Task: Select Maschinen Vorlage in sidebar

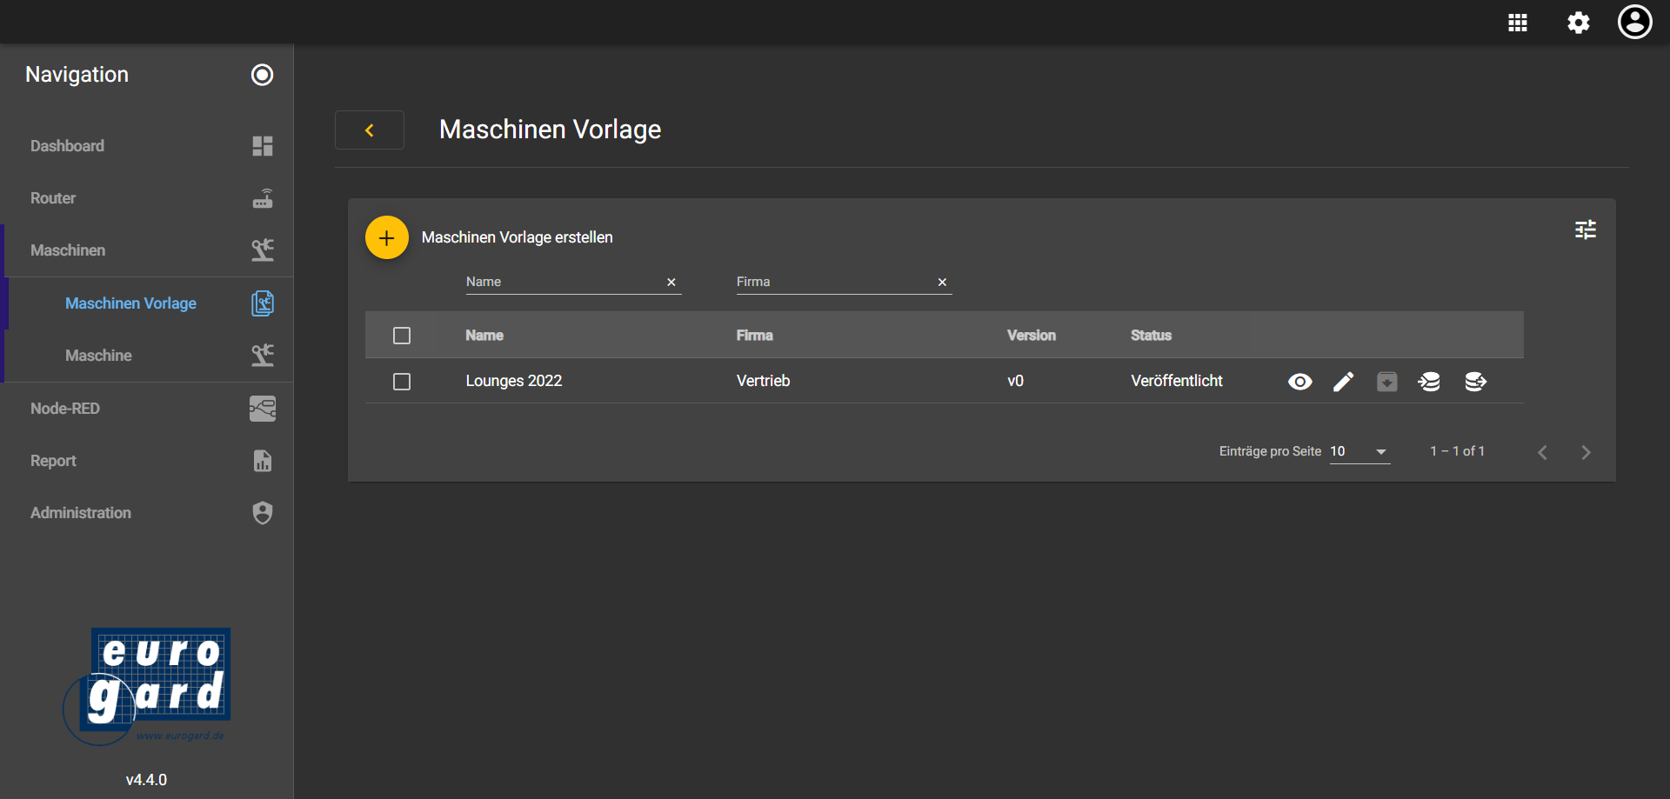Action: click(x=131, y=303)
